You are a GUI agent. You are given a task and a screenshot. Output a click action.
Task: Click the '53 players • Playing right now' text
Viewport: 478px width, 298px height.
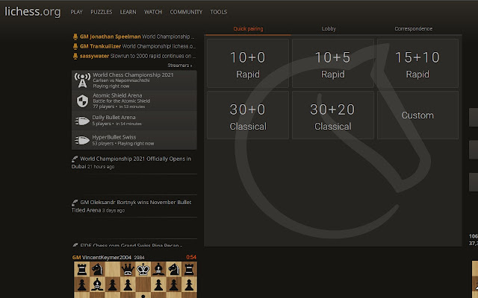click(x=123, y=144)
